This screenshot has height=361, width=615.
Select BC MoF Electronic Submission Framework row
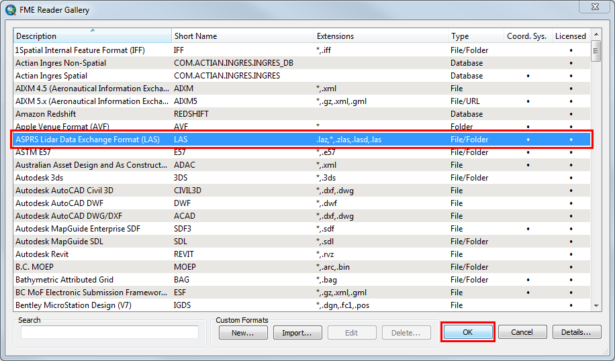click(301, 292)
